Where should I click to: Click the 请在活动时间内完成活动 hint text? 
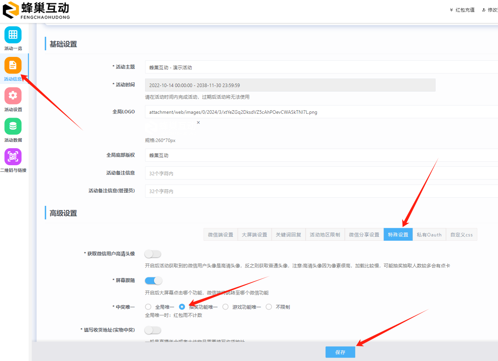click(x=197, y=97)
